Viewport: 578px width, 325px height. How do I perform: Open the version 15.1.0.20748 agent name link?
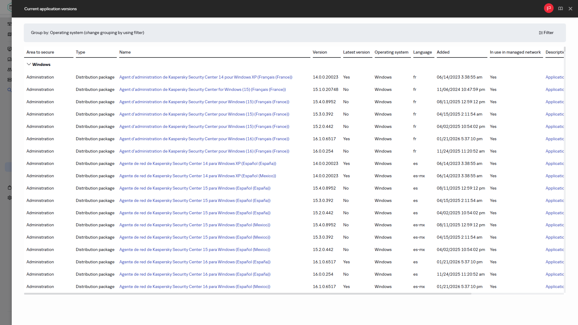pos(202,89)
